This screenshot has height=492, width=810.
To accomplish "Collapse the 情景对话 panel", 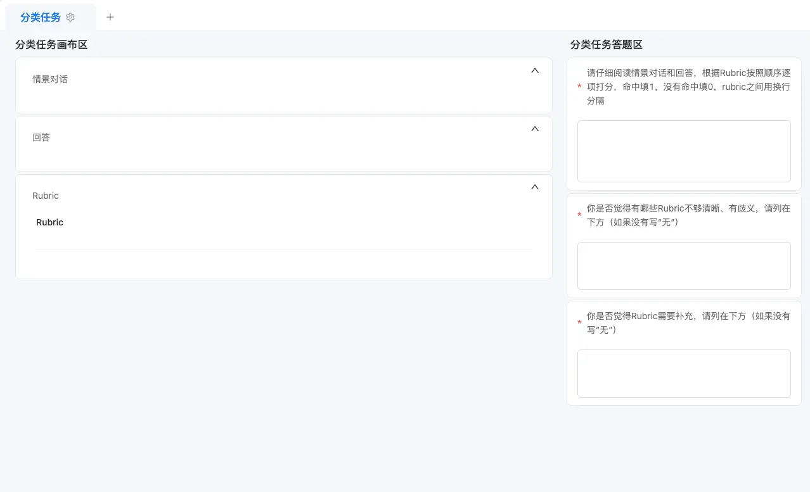I will pyautogui.click(x=534, y=70).
